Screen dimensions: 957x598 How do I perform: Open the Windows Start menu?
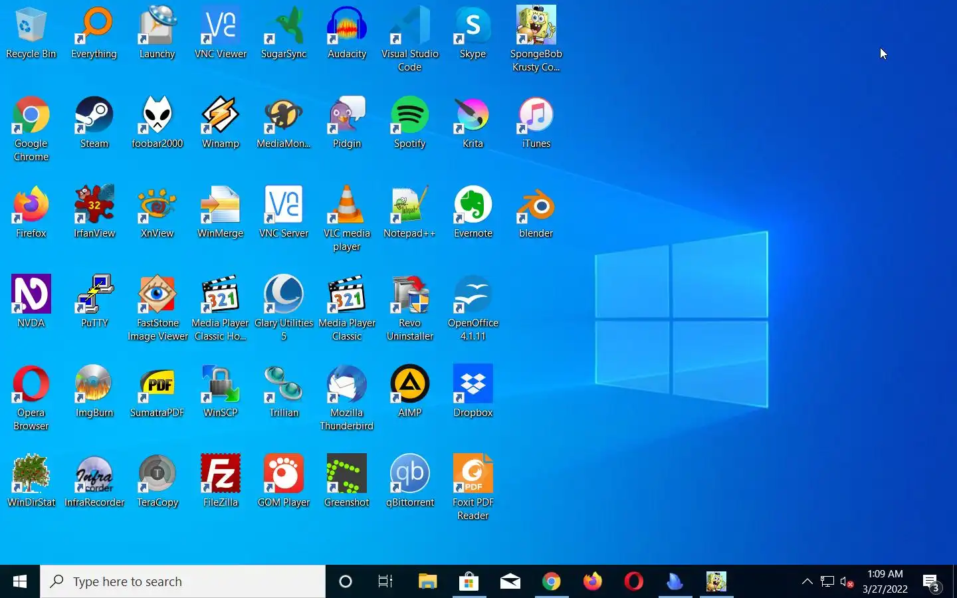[20, 581]
